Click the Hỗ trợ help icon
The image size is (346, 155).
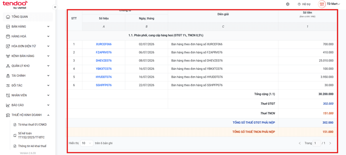point(299,4)
